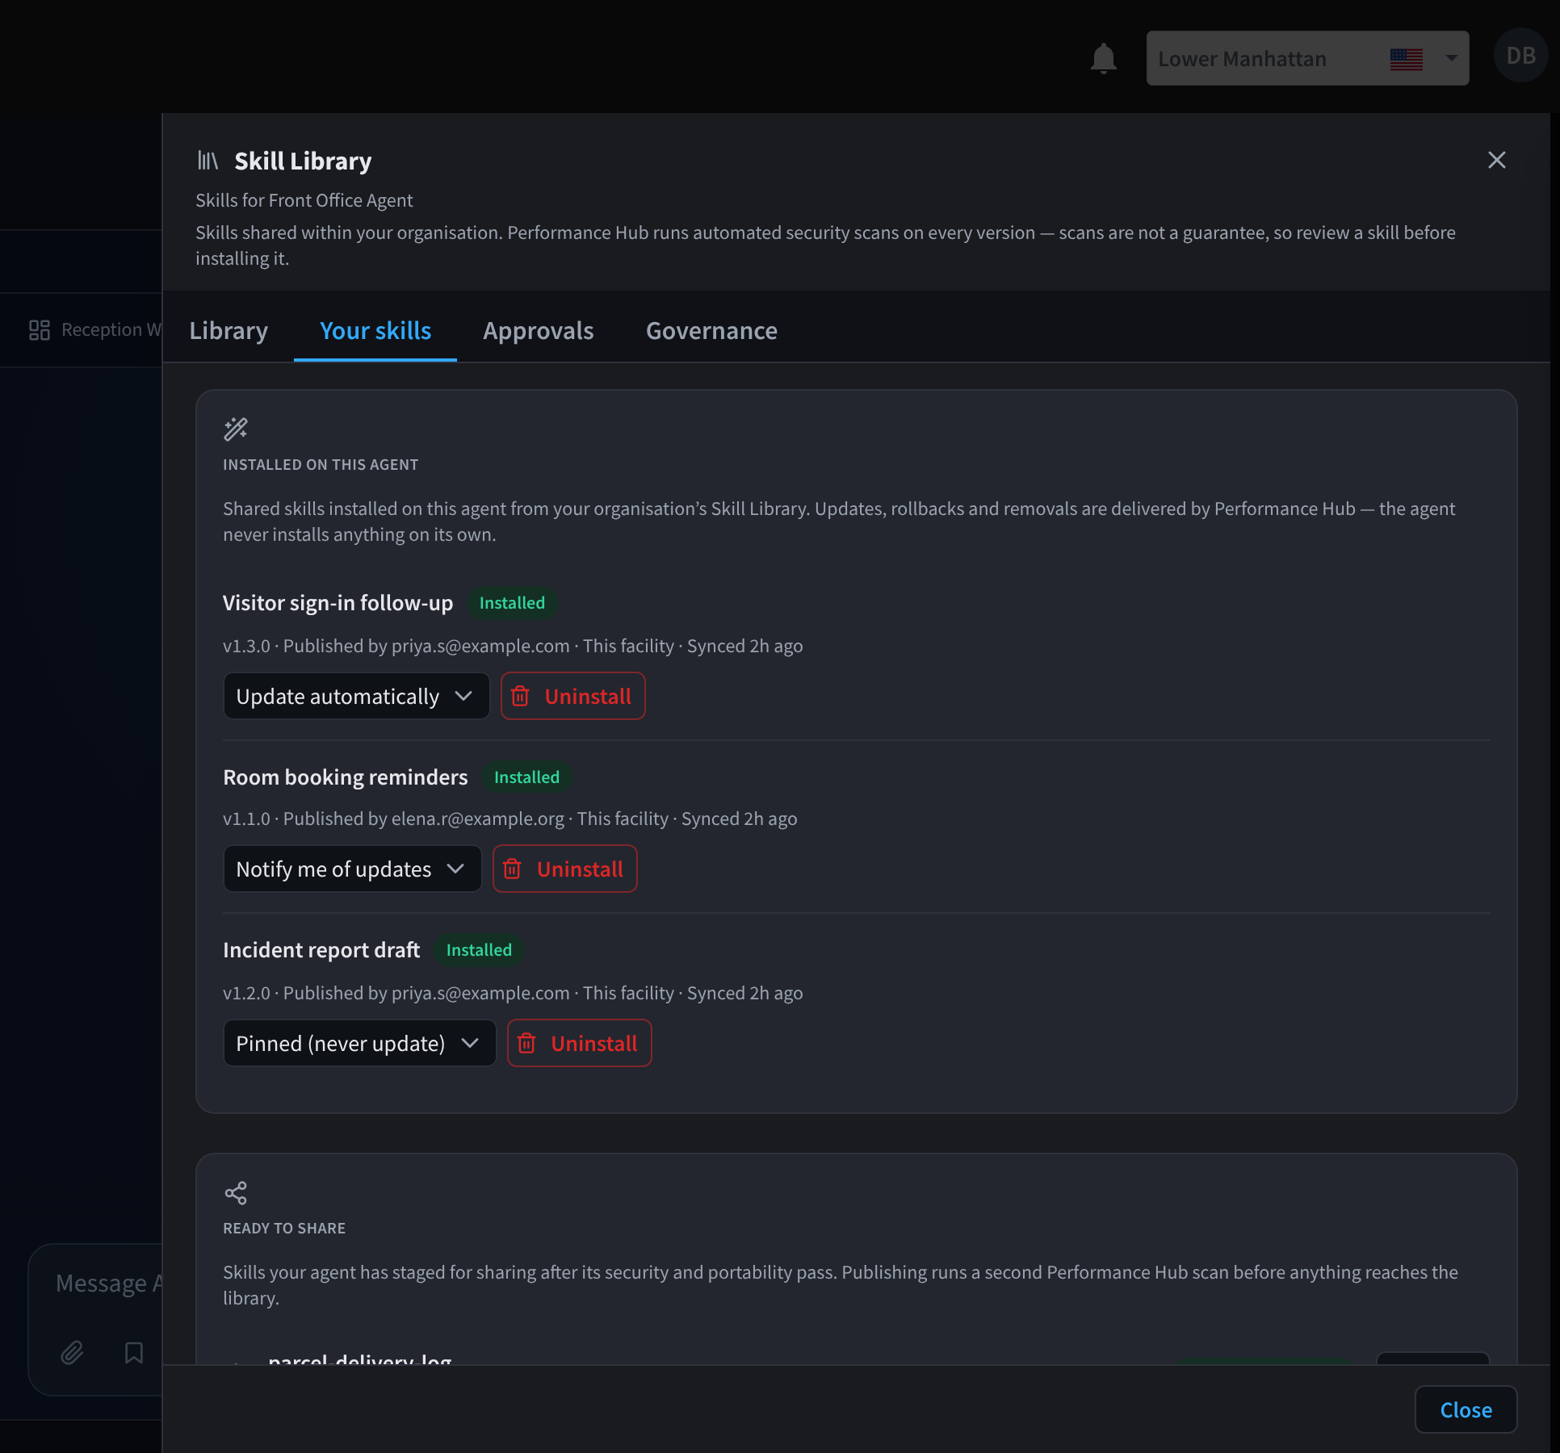Click the Reception workspace grid icon
Screen dimensions: 1560x1453
[x=40, y=330]
